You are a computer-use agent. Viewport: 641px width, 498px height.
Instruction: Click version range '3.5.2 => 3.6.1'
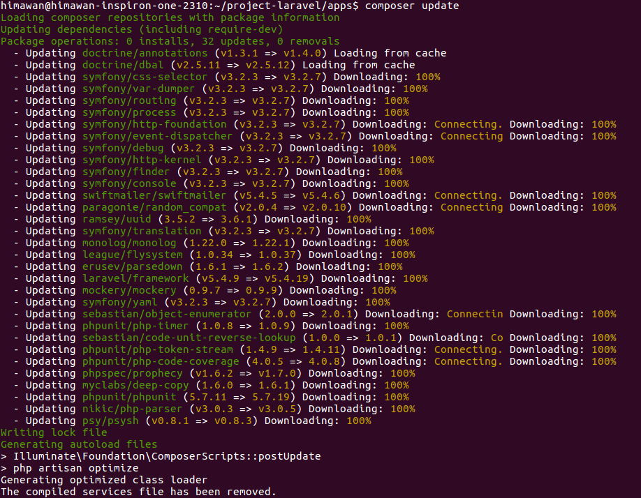pos(207,219)
